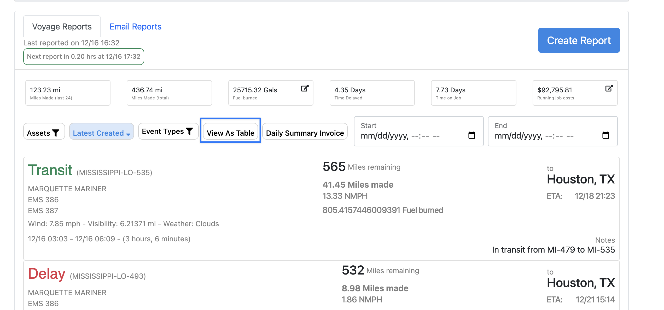This screenshot has width=664, height=310.
Task: Click the View As Table button
Action: coord(230,133)
